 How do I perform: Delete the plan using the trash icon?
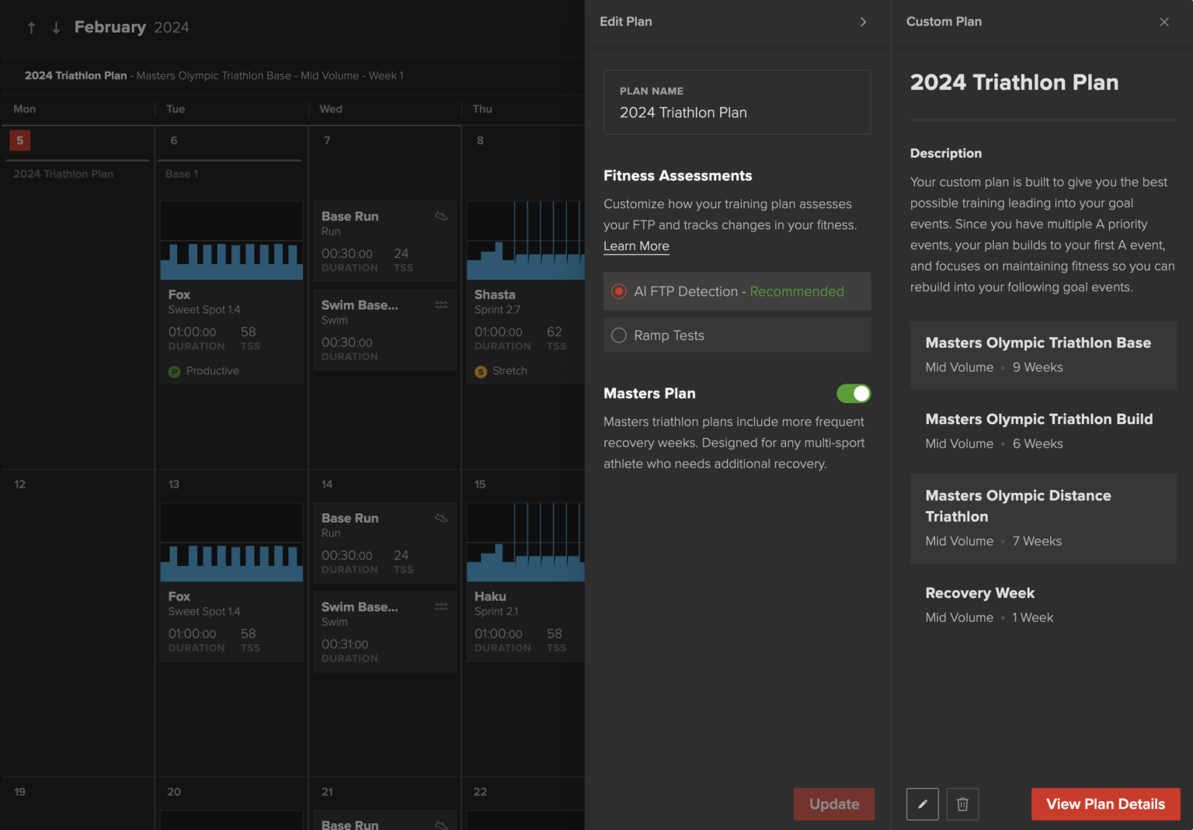pyautogui.click(x=962, y=804)
